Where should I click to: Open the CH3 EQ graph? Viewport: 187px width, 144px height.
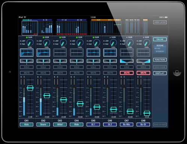pyautogui.click(x=60, y=53)
